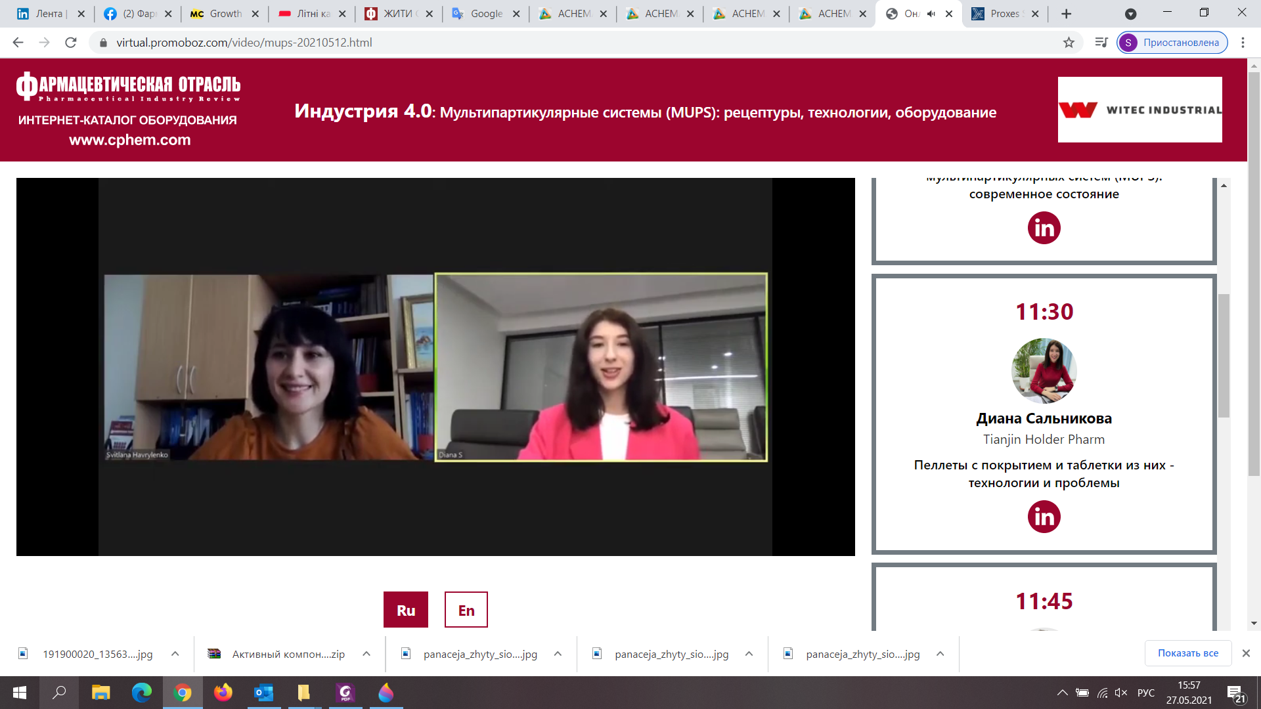Screen dimensions: 1261x709
Task: Open Microsoft Edge from the taskbar
Action: coord(141,693)
